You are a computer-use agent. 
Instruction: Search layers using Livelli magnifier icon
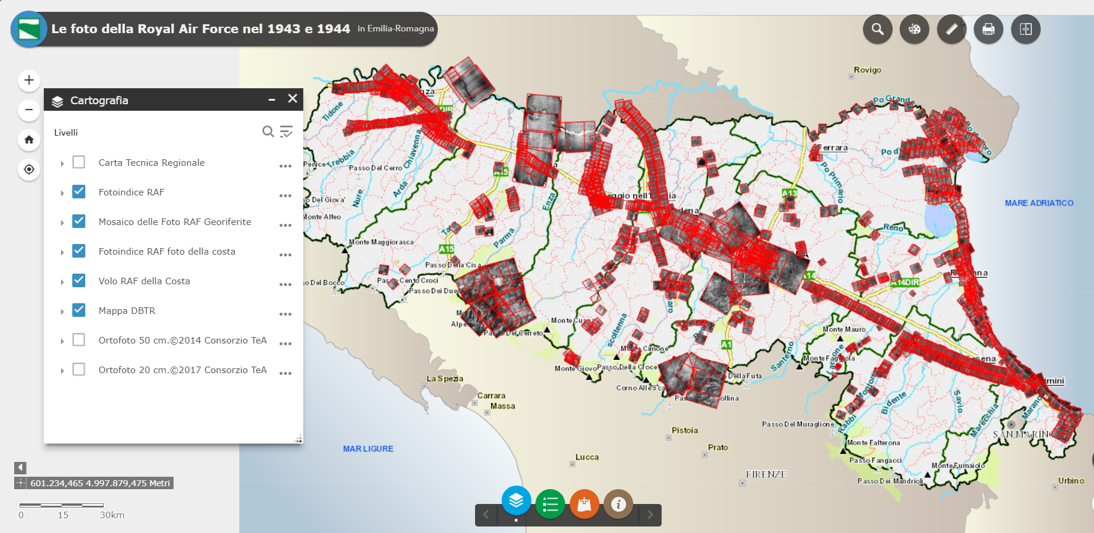pos(268,131)
